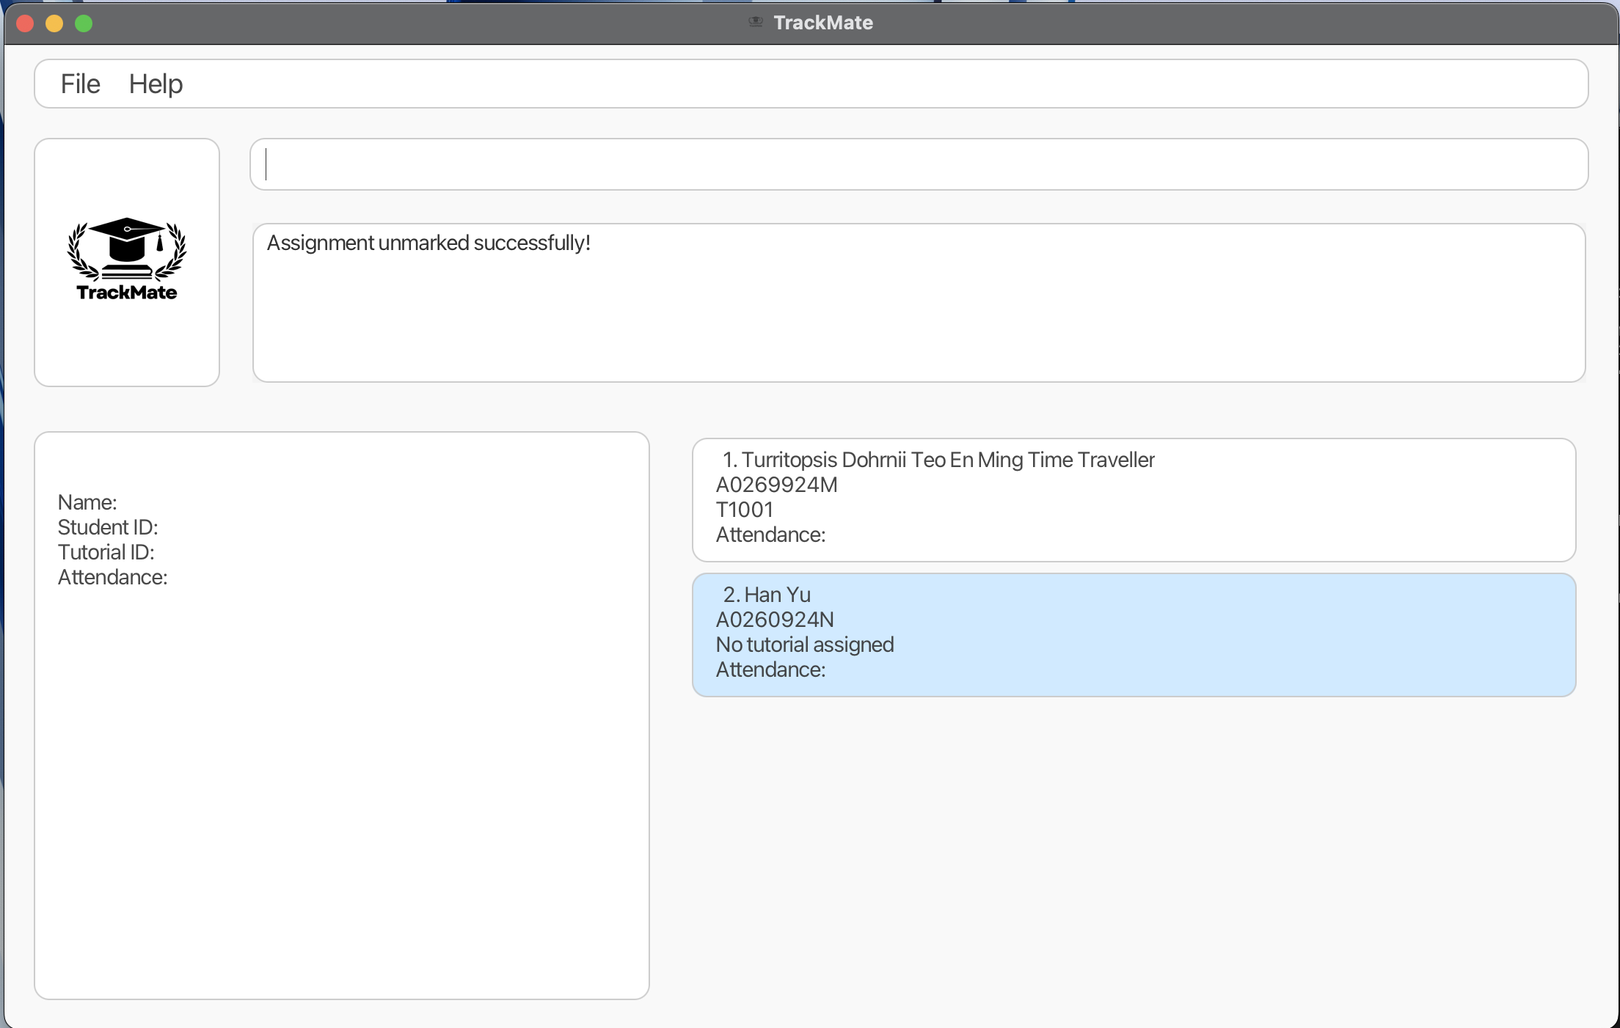Open the File menu

80,84
